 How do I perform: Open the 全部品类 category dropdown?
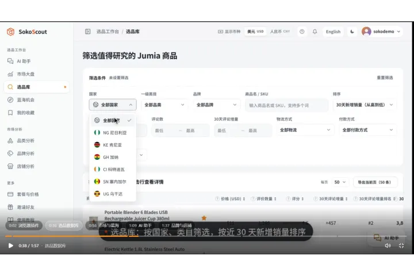(164, 105)
